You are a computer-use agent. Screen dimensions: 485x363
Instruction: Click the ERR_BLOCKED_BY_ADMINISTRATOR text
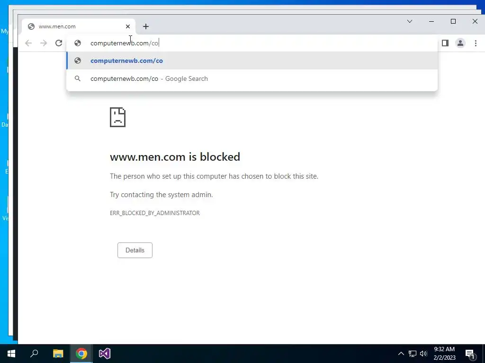click(x=155, y=213)
